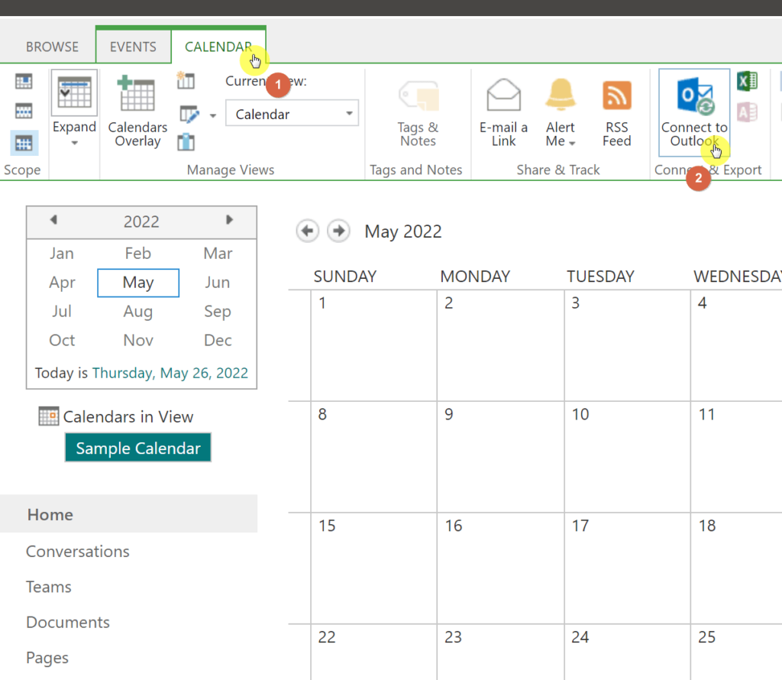Click the Expand calendar icon
This screenshot has width=782, height=680.
point(74,92)
